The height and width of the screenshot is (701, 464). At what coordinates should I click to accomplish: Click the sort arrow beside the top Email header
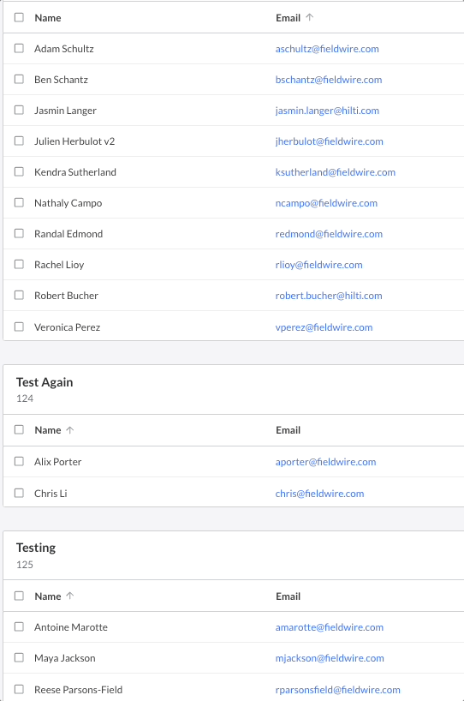[x=310, y=17]
